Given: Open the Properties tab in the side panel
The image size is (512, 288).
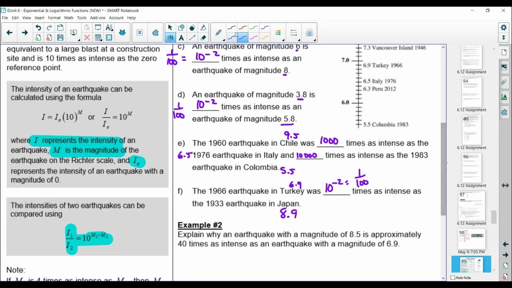Looking at the screenshot, I should [504, 97].
